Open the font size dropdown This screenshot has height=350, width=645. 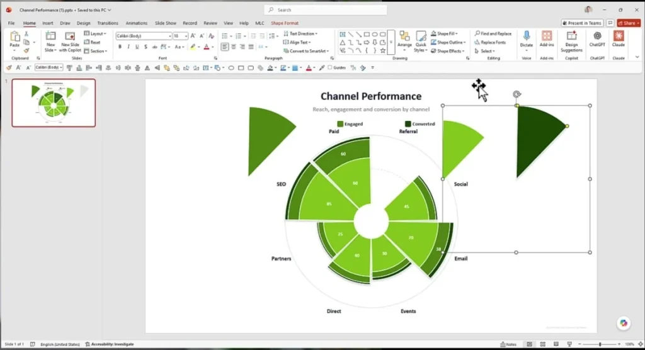tap(186, 36)
